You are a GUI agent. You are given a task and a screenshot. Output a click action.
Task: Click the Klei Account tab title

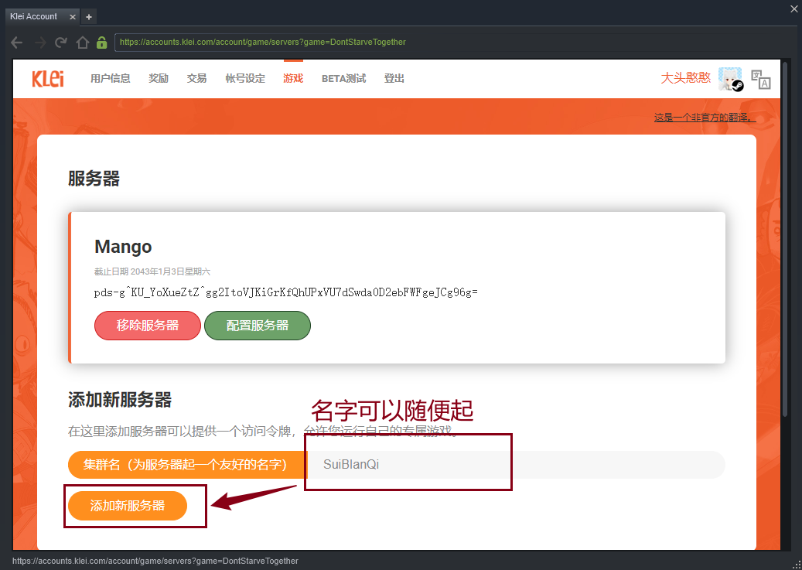click(x=34, y=17)
